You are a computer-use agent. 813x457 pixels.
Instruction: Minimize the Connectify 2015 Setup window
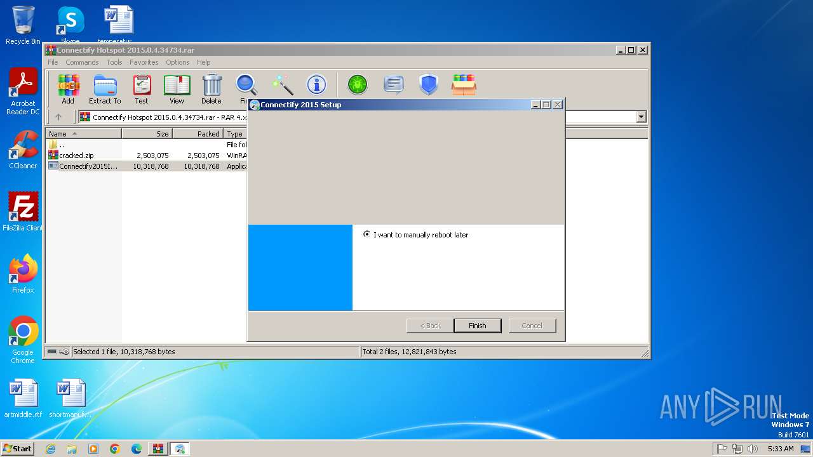535,105
